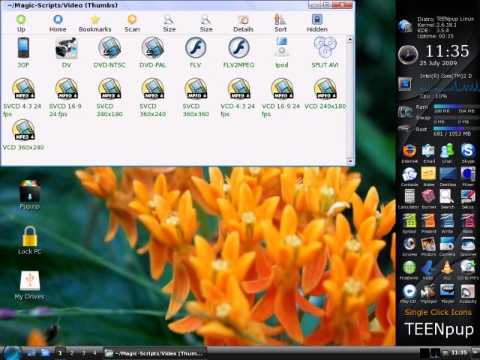
Task: Launch VLC from the side panel
Action: pos(448,269)
